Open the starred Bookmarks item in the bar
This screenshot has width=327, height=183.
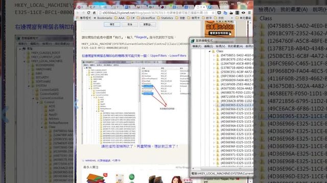(103, 18)
